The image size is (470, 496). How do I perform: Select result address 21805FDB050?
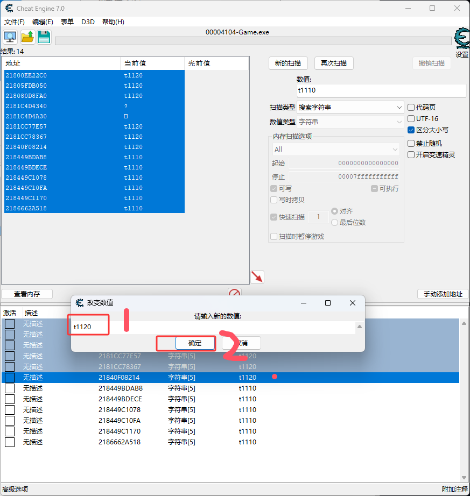[94, 86]
